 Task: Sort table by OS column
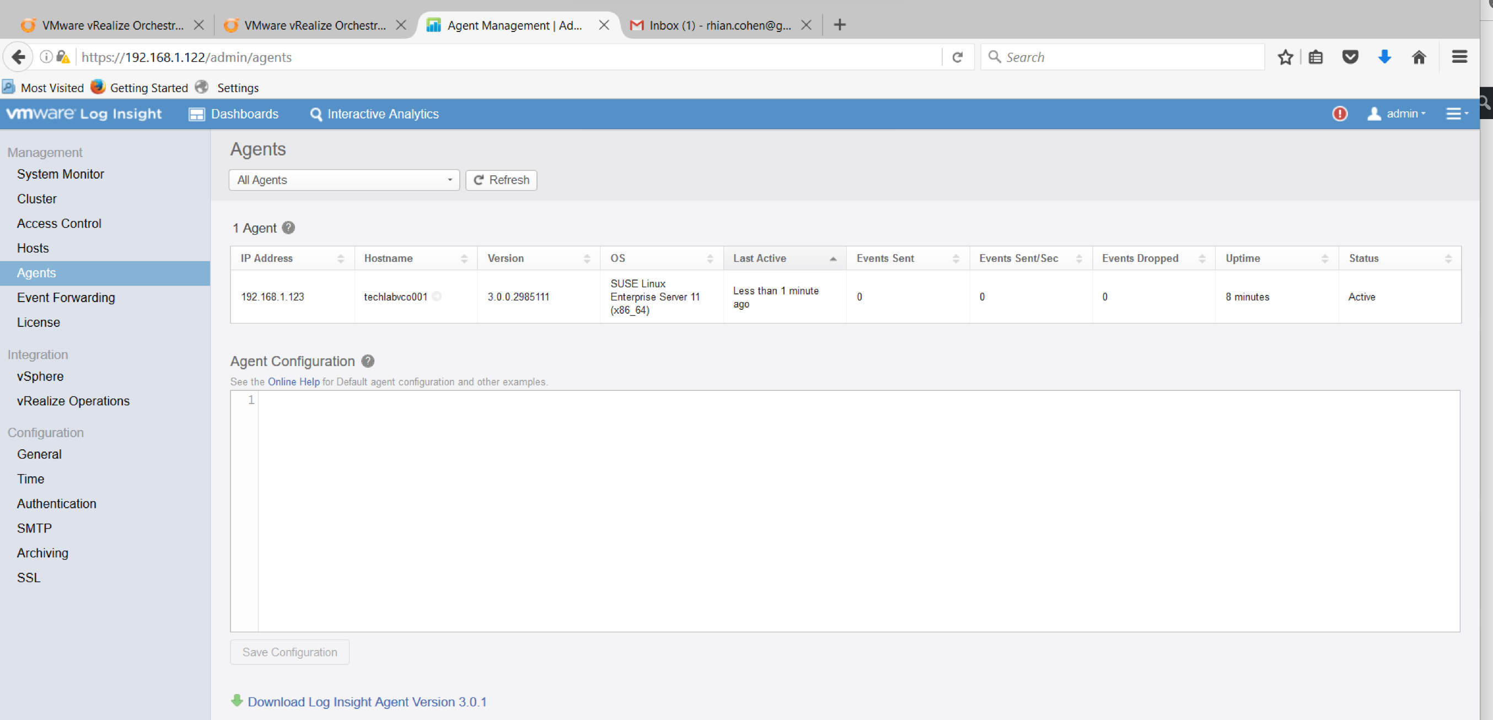click(x=661, y=258)
